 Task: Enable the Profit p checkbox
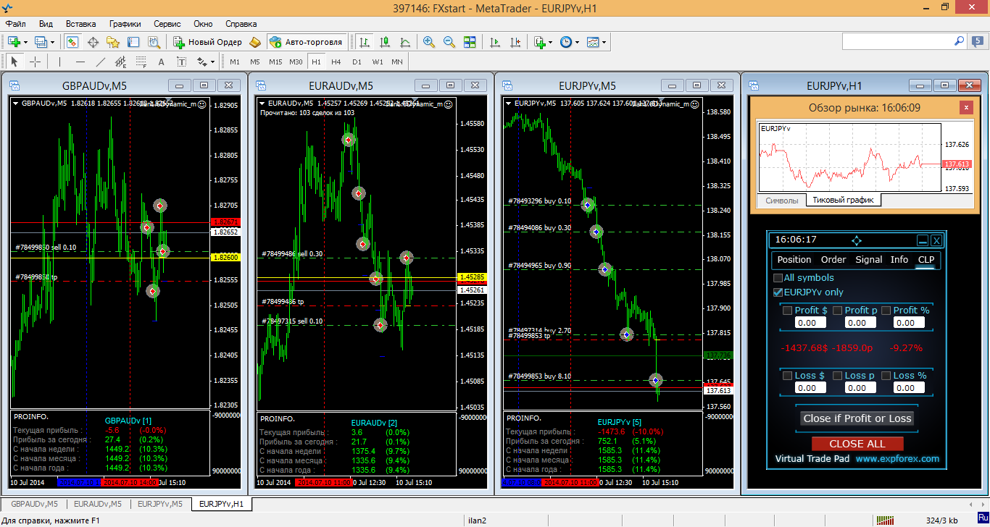[x=837, y=311]
